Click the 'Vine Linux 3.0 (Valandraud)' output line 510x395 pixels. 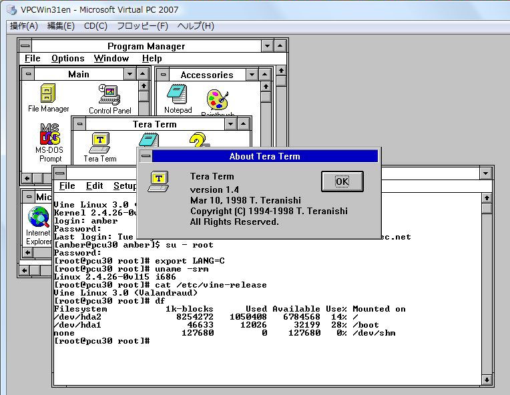click(x=125, y=293)
